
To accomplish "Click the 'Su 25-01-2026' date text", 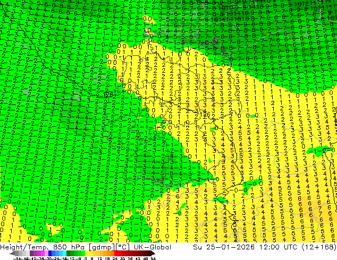I will pyautogui.click(x=224, y=247).
